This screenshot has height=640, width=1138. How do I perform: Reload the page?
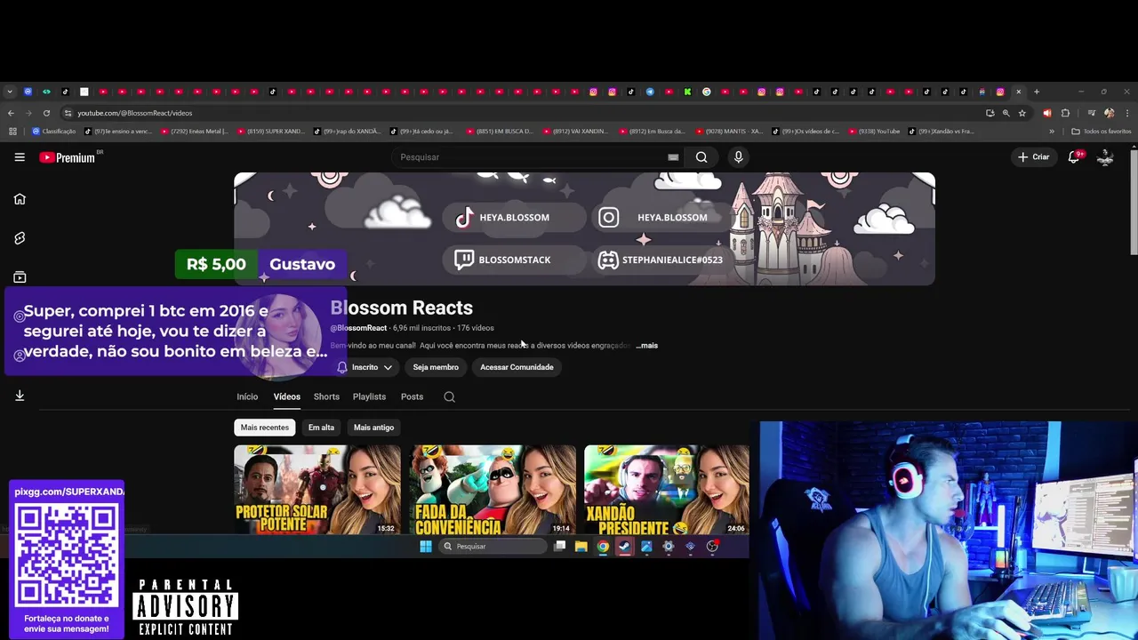click(x=46, y=113)
